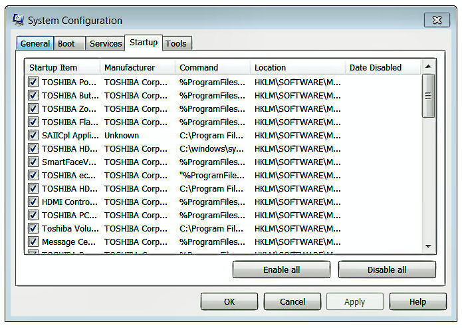Image resolution: width=462 pixels, height=328 pixels.
Task: Sort by the Manufacturer column header
Action: pos(138,67)
